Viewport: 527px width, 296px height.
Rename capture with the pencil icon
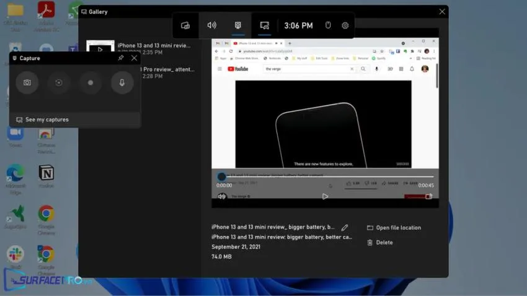(x=345, y=227)
